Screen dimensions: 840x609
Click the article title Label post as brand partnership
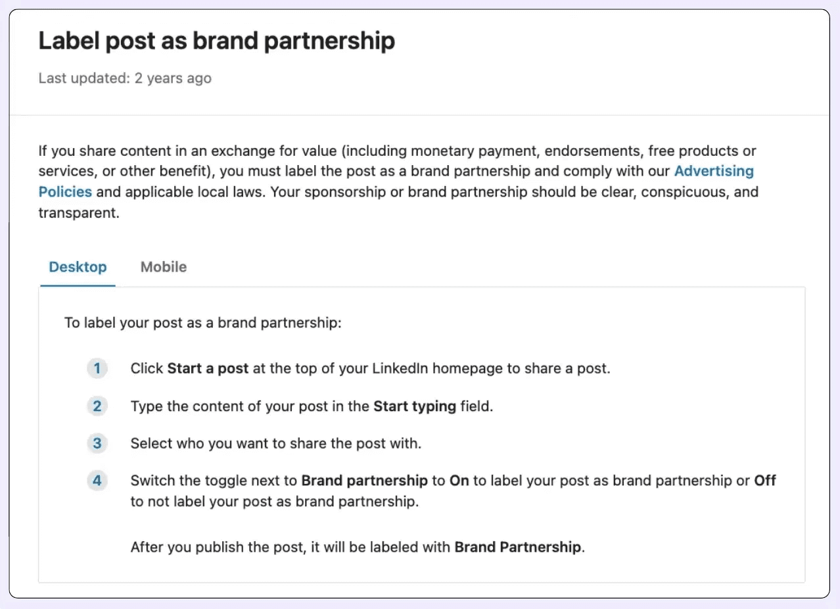coord(216,41)
